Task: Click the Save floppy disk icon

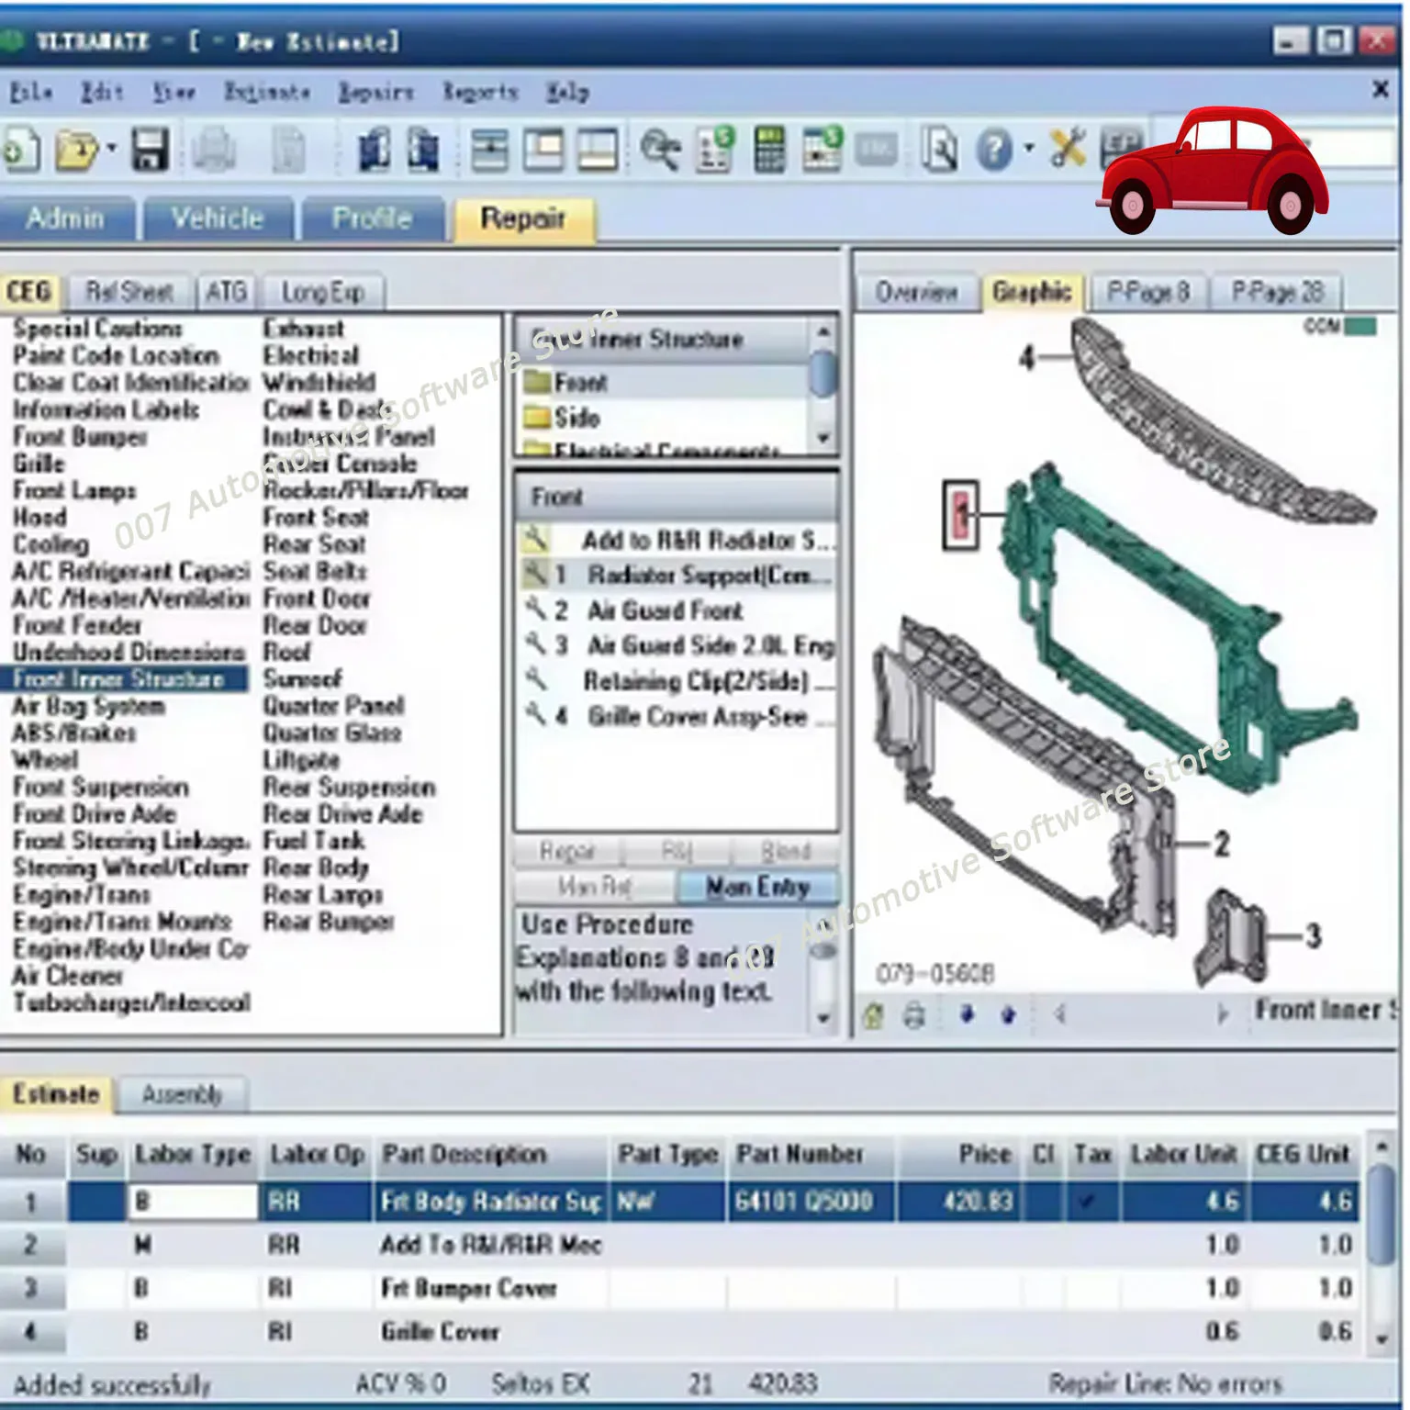Action: click(150, 150)
